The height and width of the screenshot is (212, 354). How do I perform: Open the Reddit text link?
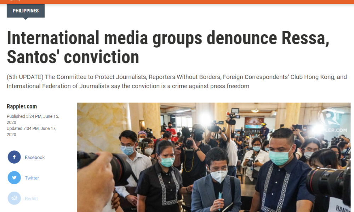click(31, 199)
